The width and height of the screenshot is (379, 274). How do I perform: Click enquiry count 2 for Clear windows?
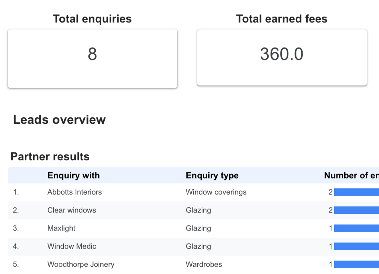(330, 210)
